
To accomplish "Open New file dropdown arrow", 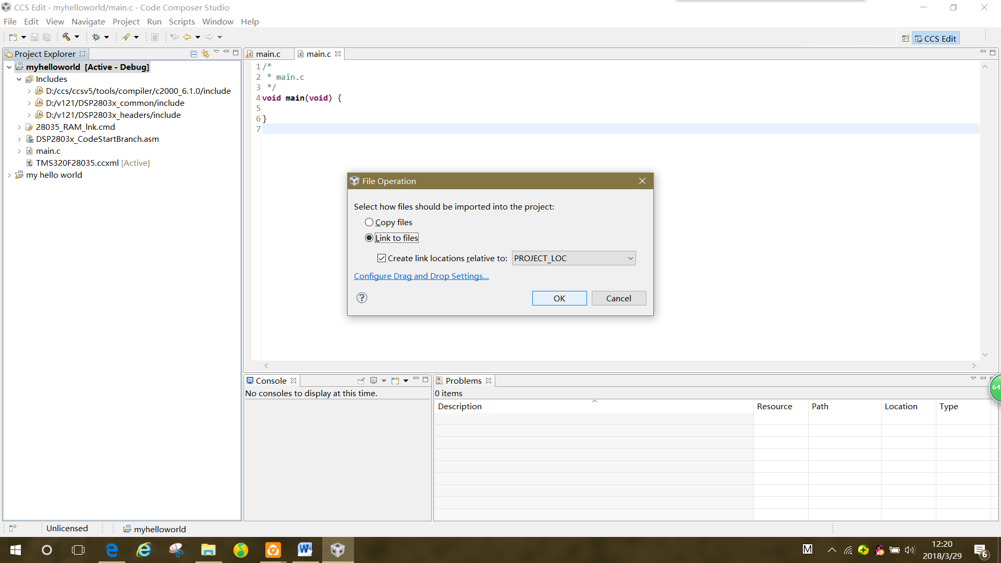I will 23,37.
